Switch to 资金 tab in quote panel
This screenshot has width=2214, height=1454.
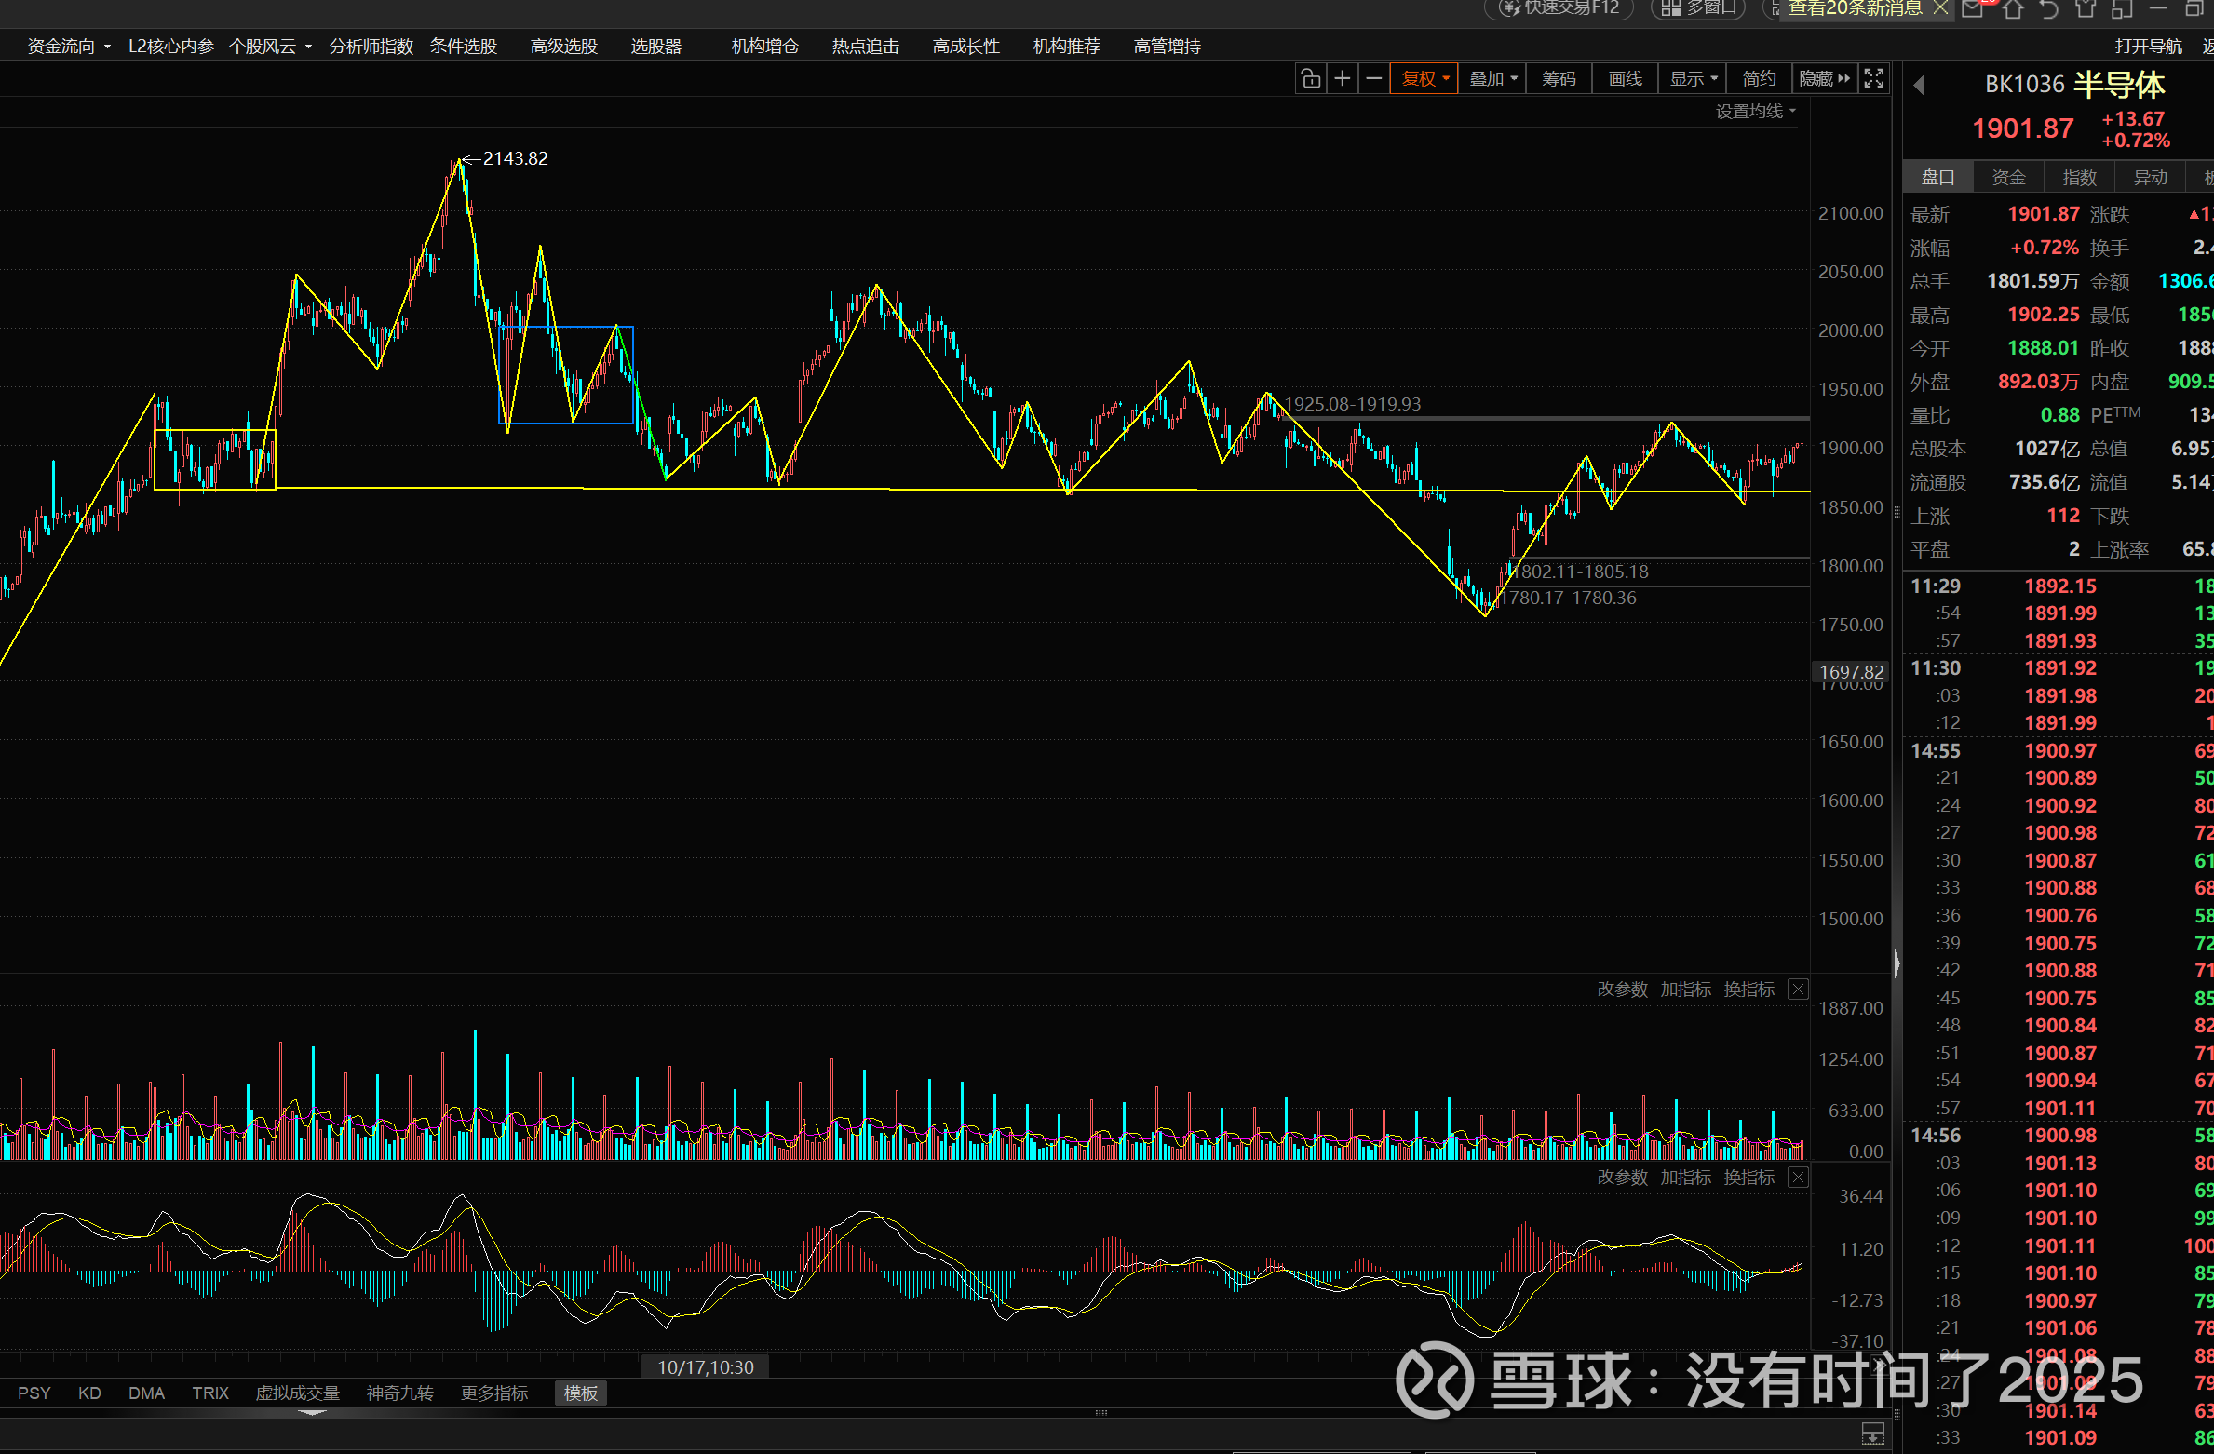pos(2008,177)
